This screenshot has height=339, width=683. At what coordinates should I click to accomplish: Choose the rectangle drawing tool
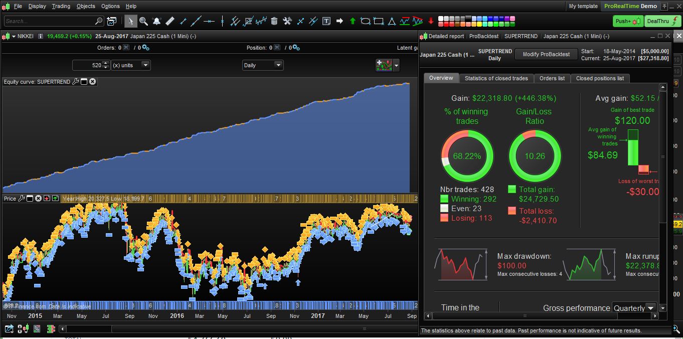(x=378, y=21)
